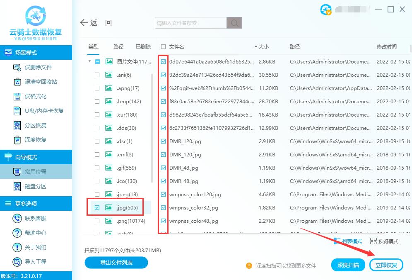Select the 误清空回收站 recycle bin icon
Image resolution: width=412 pixels, height=280 pixels.
[17, 82]
